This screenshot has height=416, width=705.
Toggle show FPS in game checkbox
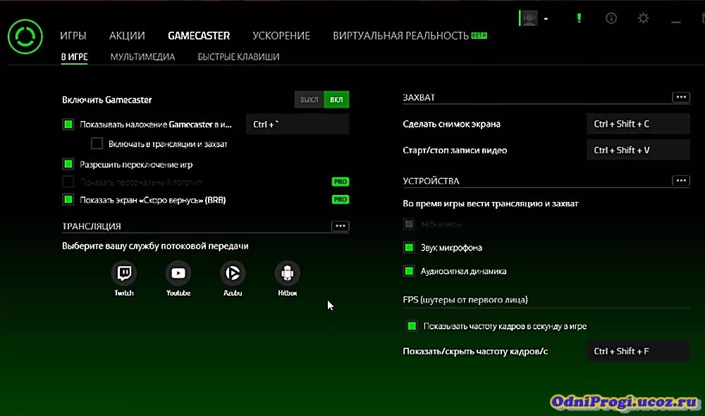point(412,326)
